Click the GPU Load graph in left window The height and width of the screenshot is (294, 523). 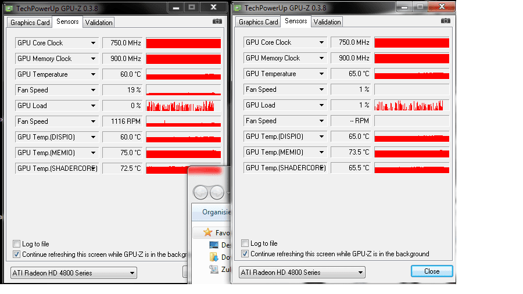tap(184, 106)
